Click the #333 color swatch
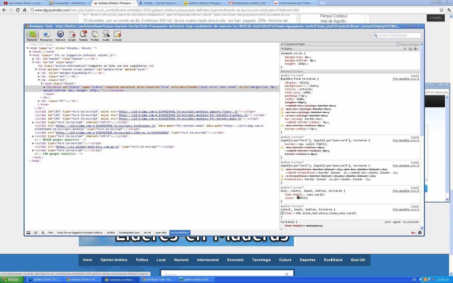The width and height of the screenshot is (453, 283). (298, 198)
